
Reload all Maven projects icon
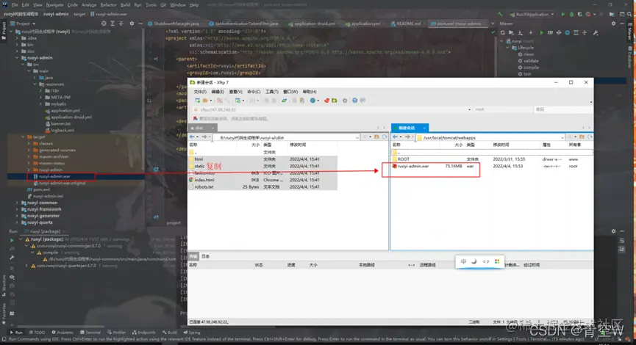tap(503, 33)
